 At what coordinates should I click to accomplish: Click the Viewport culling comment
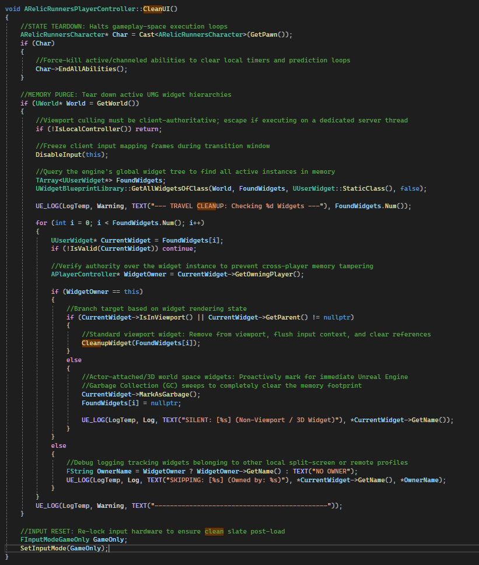click(x=222, y=120)
